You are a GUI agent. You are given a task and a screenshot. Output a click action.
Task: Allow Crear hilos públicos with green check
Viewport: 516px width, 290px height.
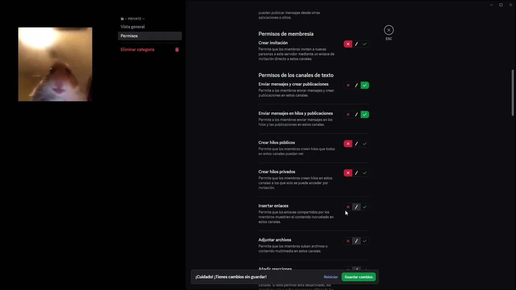[365, 144]
